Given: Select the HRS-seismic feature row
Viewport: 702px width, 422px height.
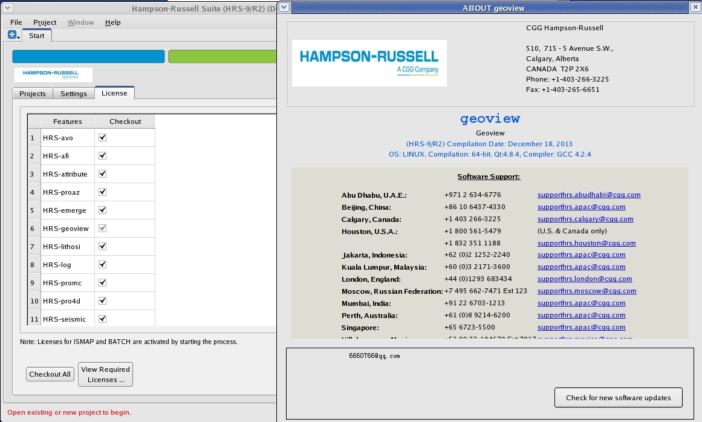Looking at the screenshot, I should click(67, 319).
